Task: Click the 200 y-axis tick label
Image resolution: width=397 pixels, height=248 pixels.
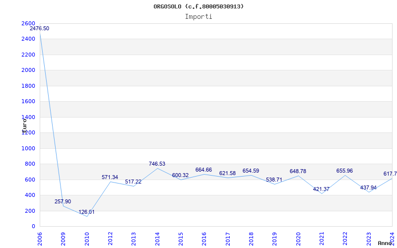Action: tap(30, 211)
